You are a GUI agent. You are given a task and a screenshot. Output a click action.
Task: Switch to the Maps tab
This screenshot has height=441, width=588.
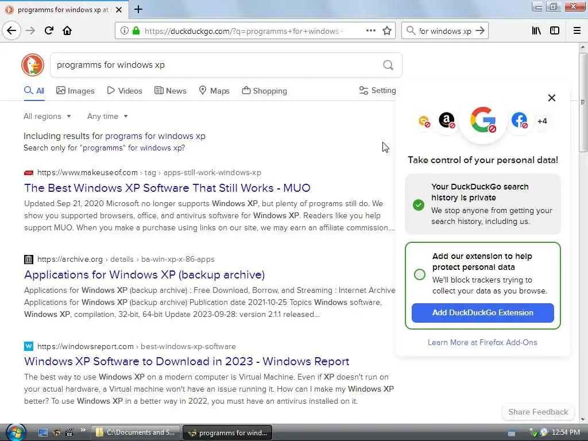point(214,91)
